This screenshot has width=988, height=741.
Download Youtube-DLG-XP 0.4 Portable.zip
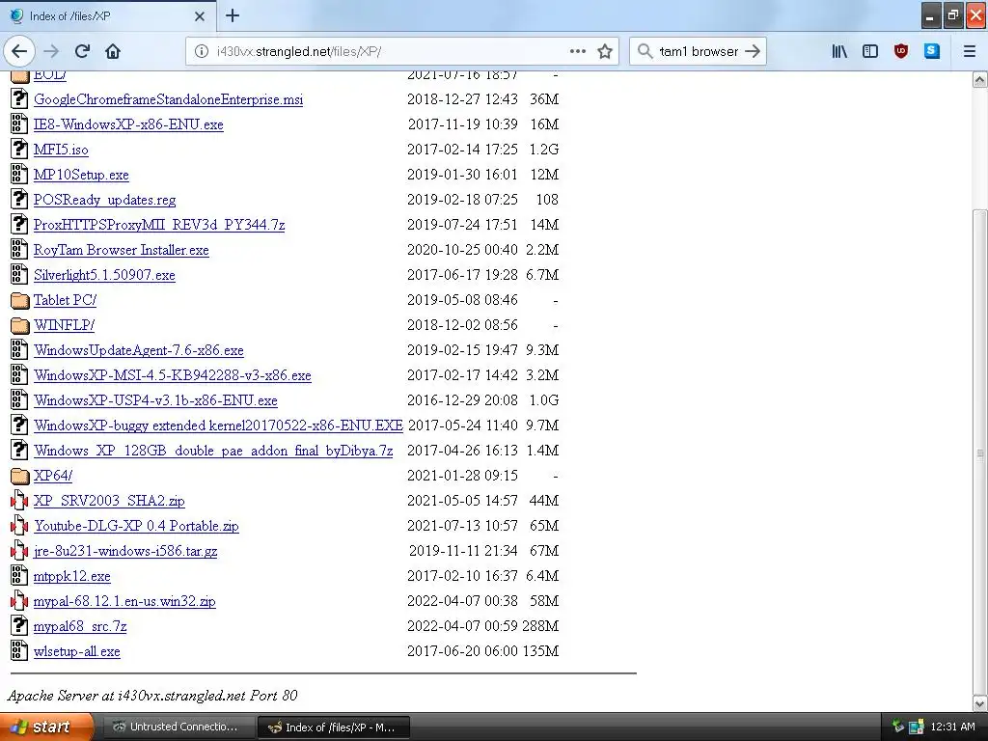tap(136, 526)
